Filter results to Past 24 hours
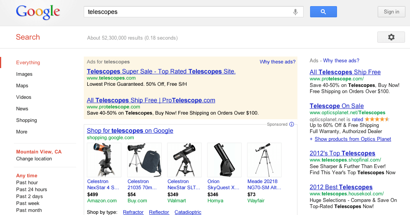The height and width of the screenshot is (215, 410). point(32,189)
